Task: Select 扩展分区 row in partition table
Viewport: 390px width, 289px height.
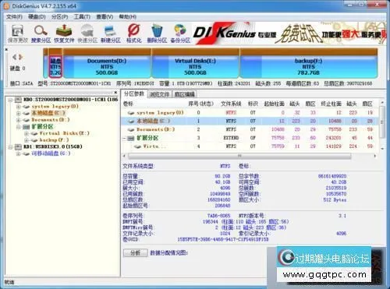Action: 250,138
